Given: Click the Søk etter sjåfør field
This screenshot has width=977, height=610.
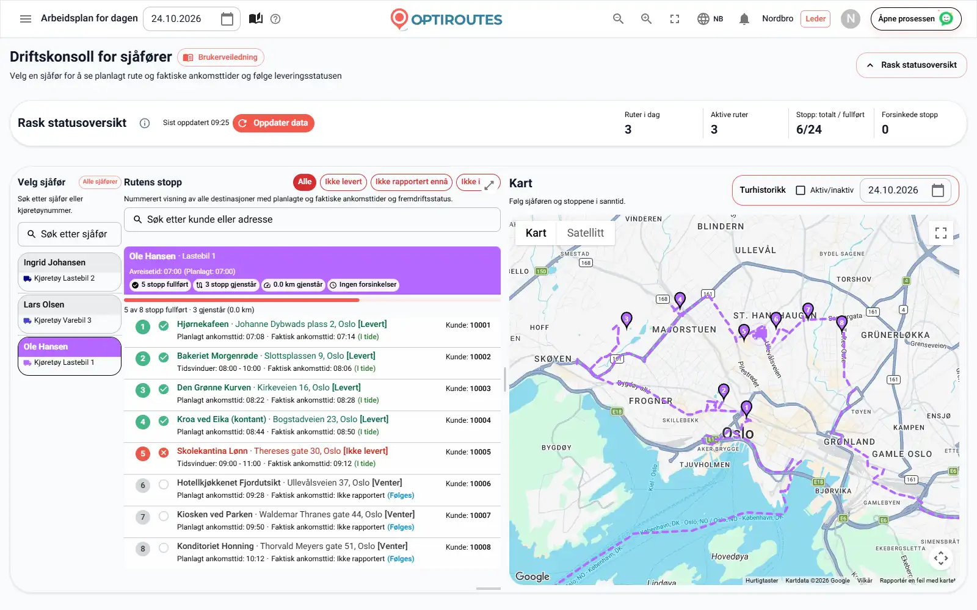Looking at the screenshot, I should pos(70,234).
